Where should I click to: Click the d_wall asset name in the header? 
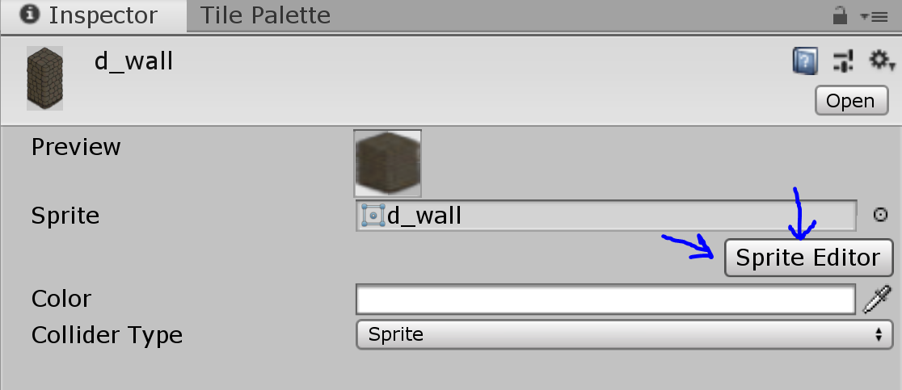click(x=134, y=61)
